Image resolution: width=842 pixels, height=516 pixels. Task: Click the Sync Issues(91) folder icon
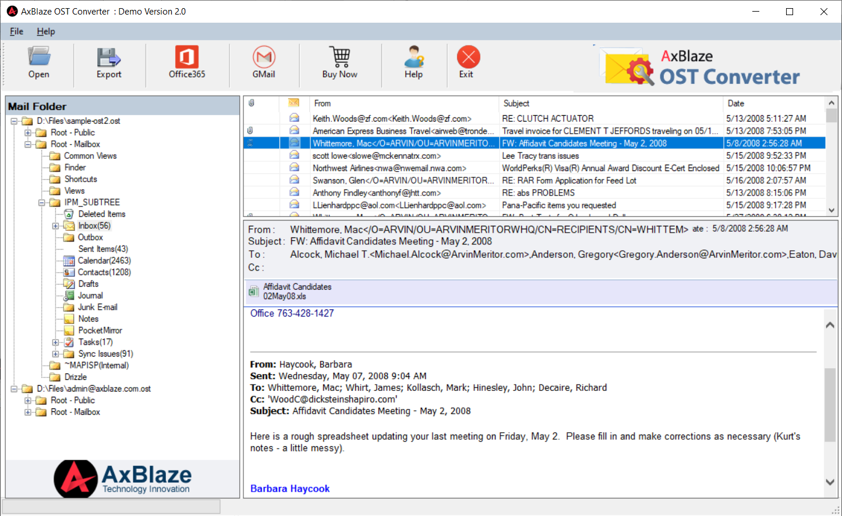tap(69, 354)
